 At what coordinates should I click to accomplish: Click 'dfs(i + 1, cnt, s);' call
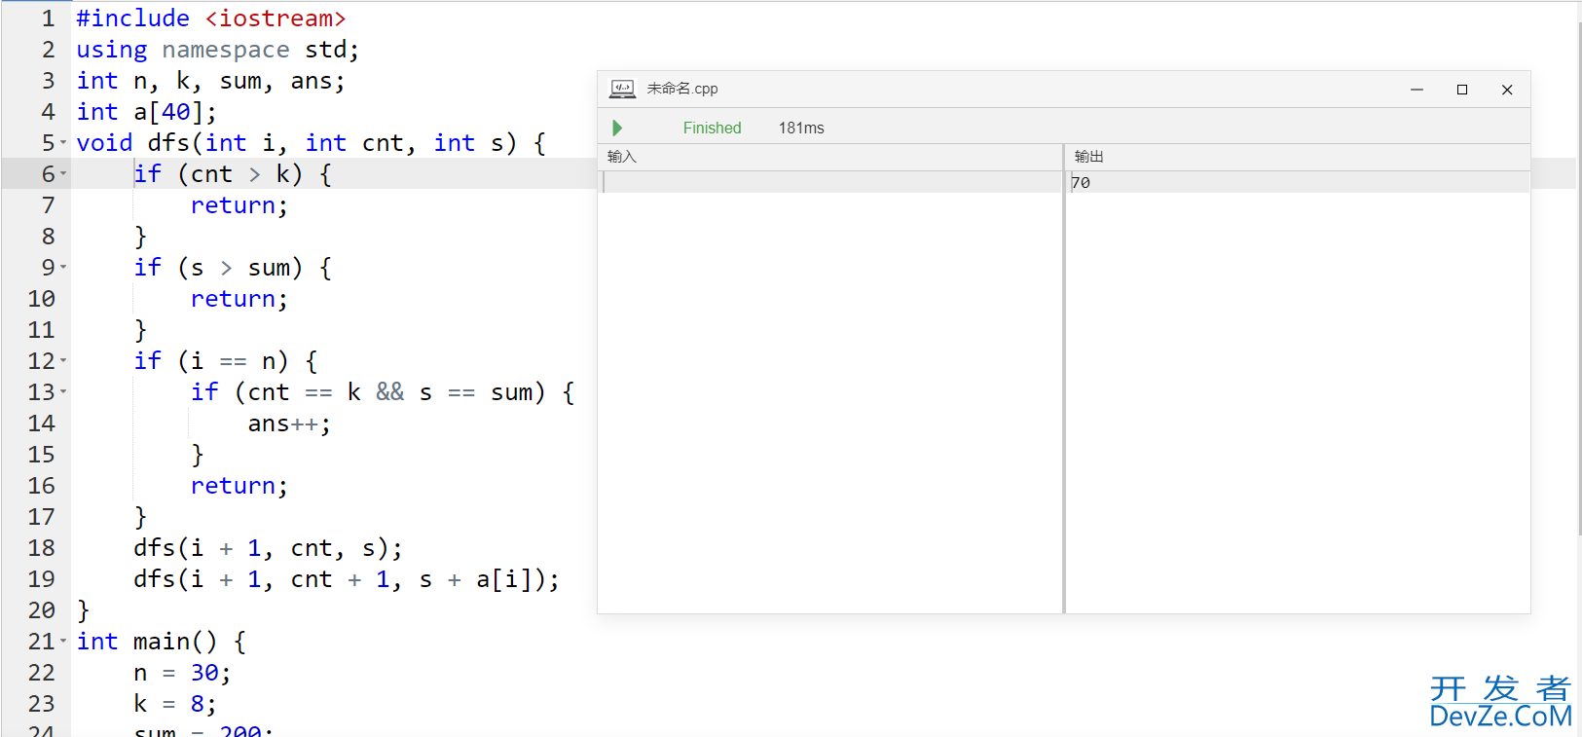click(268, 548)
